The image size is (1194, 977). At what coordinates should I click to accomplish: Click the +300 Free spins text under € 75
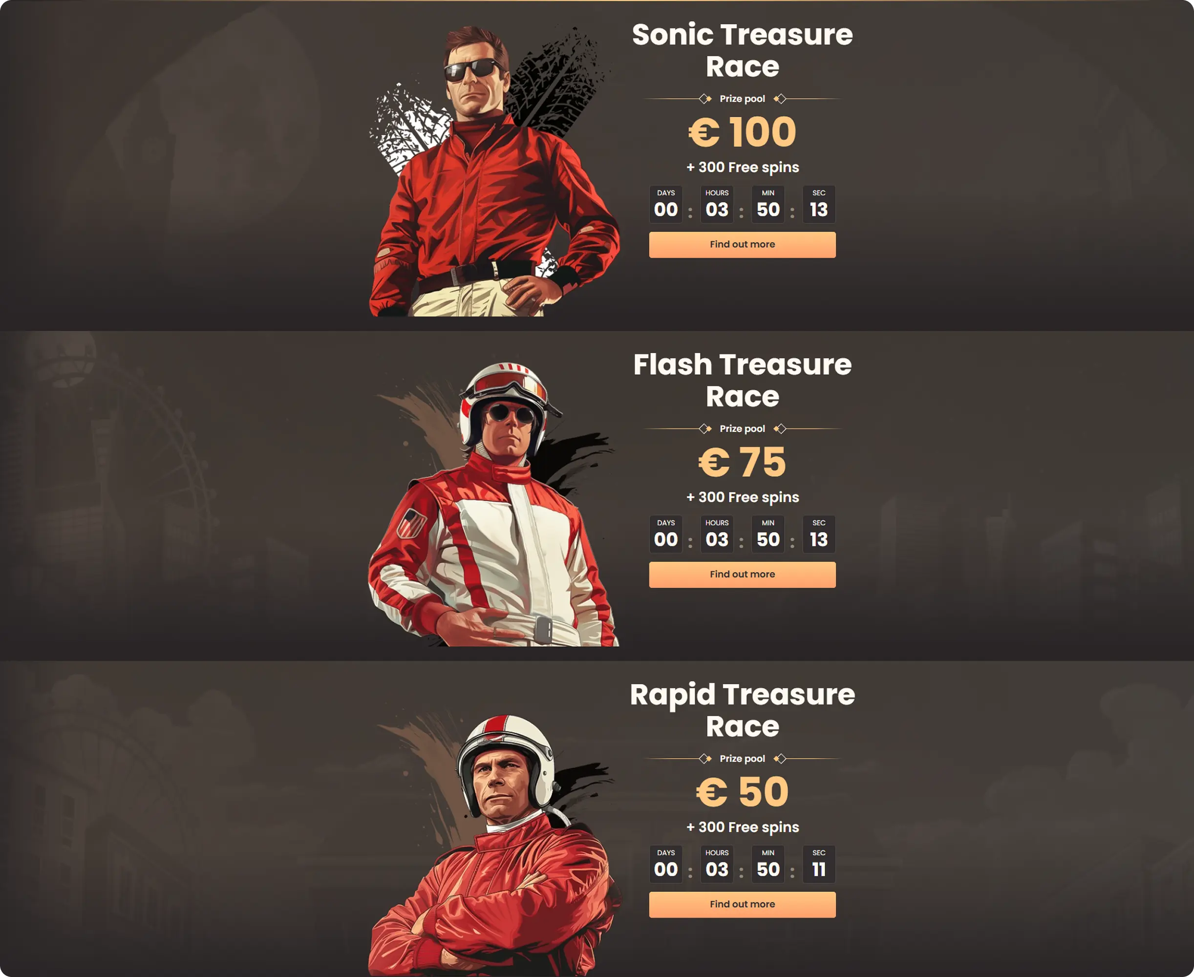[x=742, y=497]
